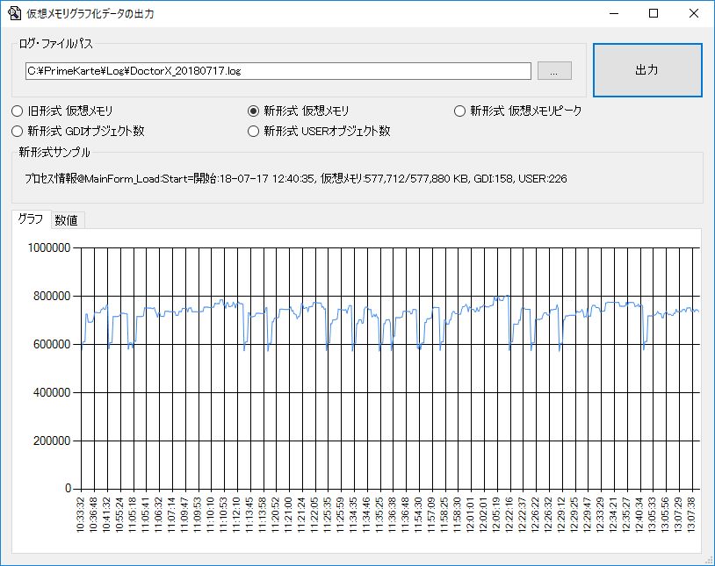Select the 旧形式 仮想メモリ radio option

62,111
